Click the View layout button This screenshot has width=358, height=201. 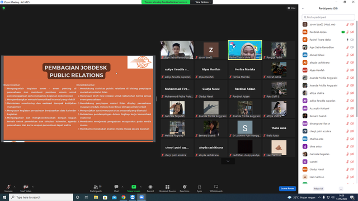click(291, 8)
